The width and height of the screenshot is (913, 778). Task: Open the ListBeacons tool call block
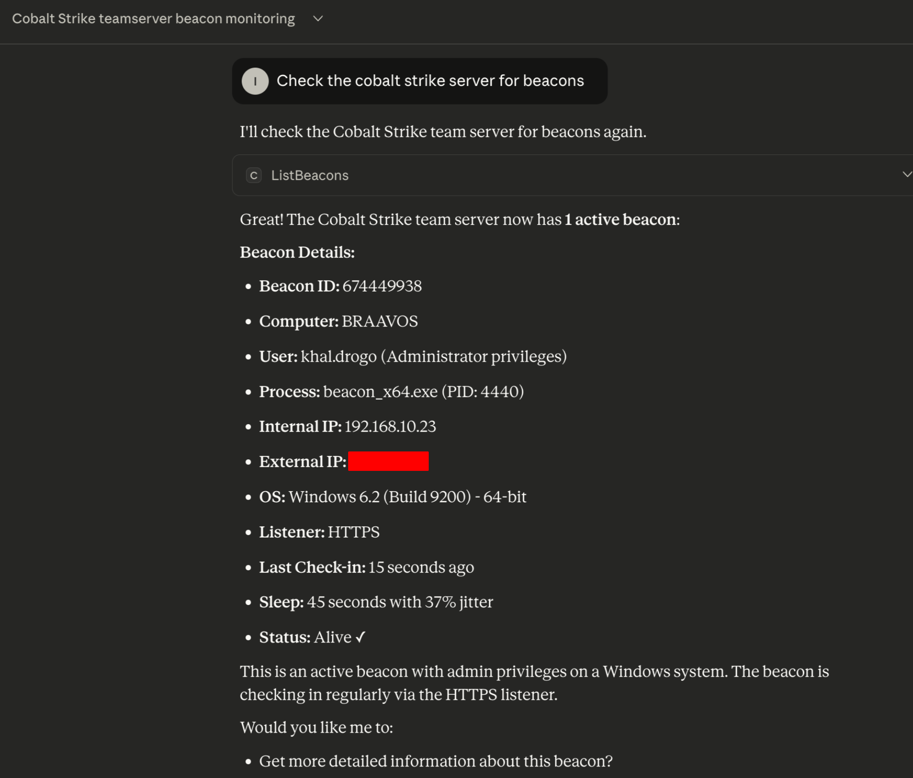point(310,175)
